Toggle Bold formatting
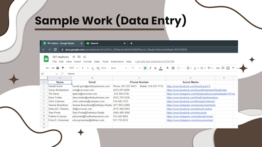Image resolution: width=262 pixels, height=147 pixels. [145, 68]
